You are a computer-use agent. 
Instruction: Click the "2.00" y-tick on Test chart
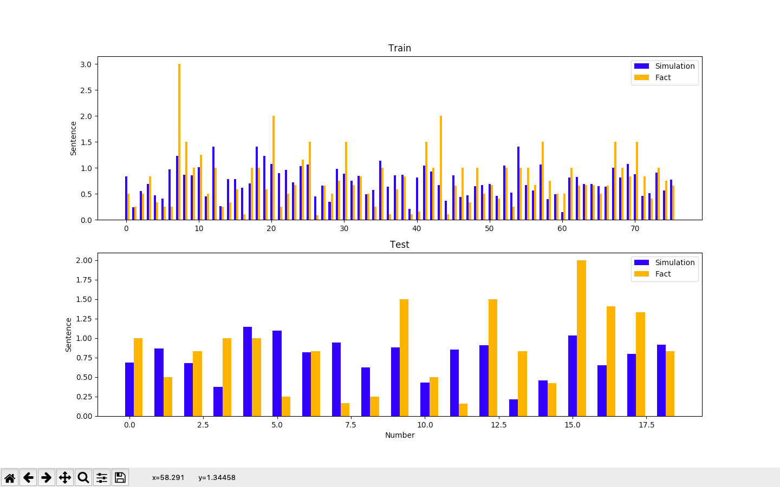coord(84,260)
